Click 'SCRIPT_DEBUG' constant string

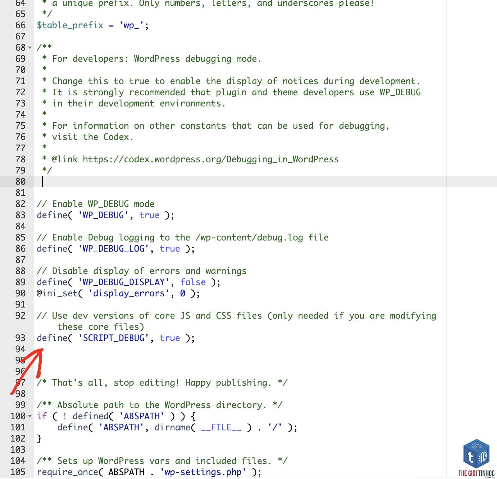(113, 338)
